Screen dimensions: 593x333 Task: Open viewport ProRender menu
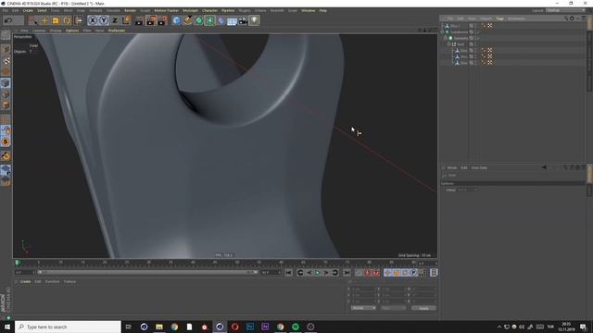click(117, 31)
